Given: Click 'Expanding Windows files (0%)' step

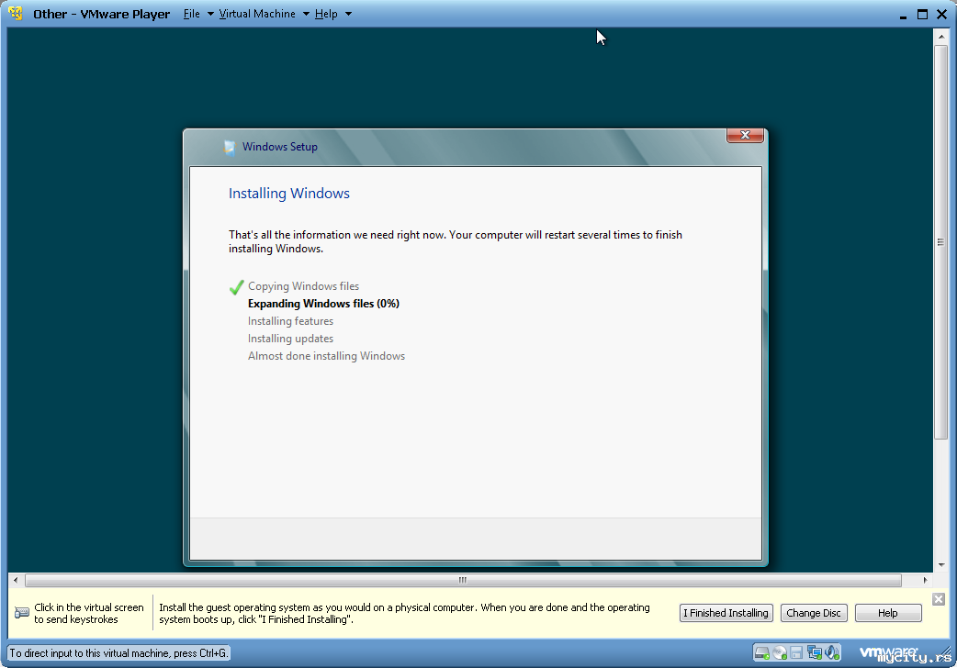Looking at the screenshot, I should coord(323,304).
